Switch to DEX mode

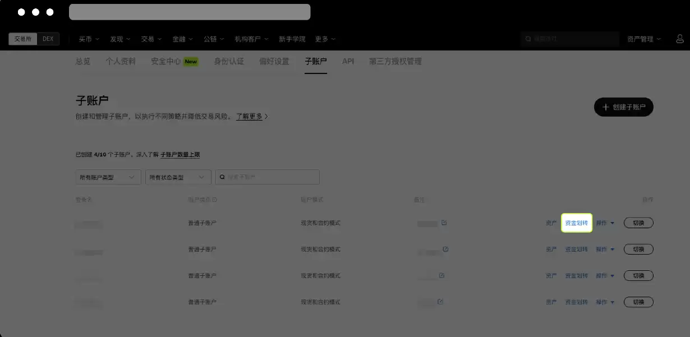(x=48, y=39)
